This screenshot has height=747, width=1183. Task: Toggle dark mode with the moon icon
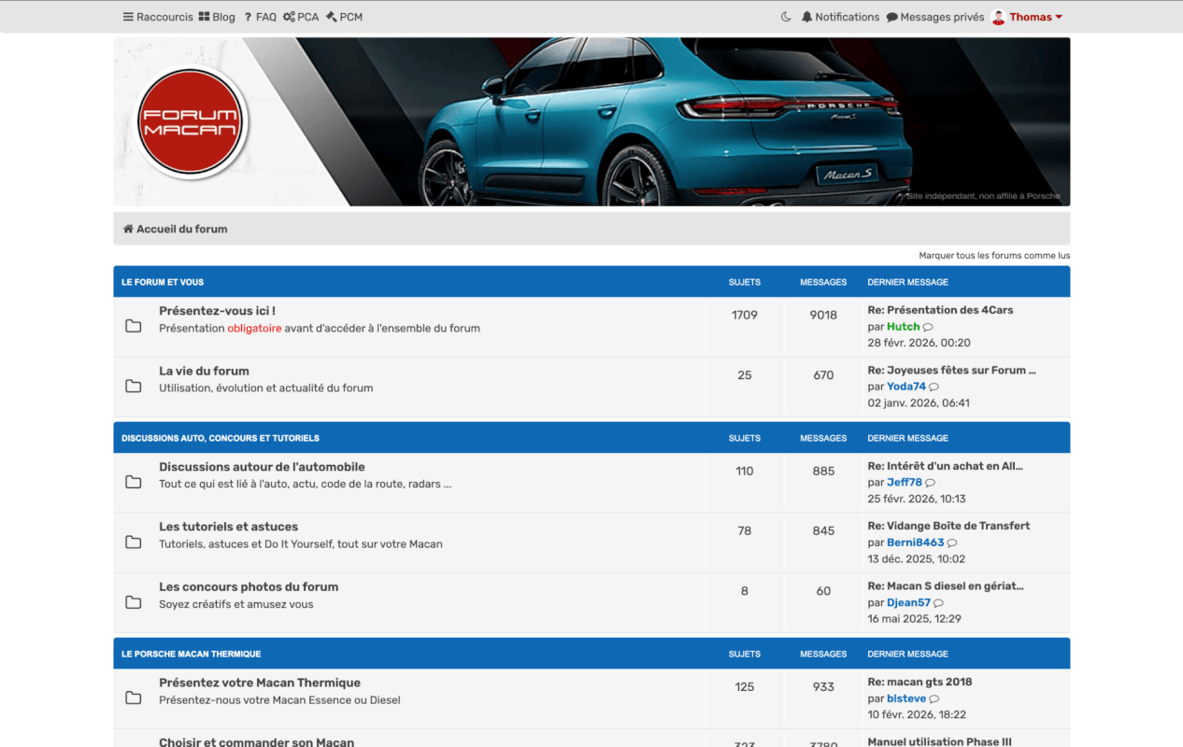pos(786,17)
